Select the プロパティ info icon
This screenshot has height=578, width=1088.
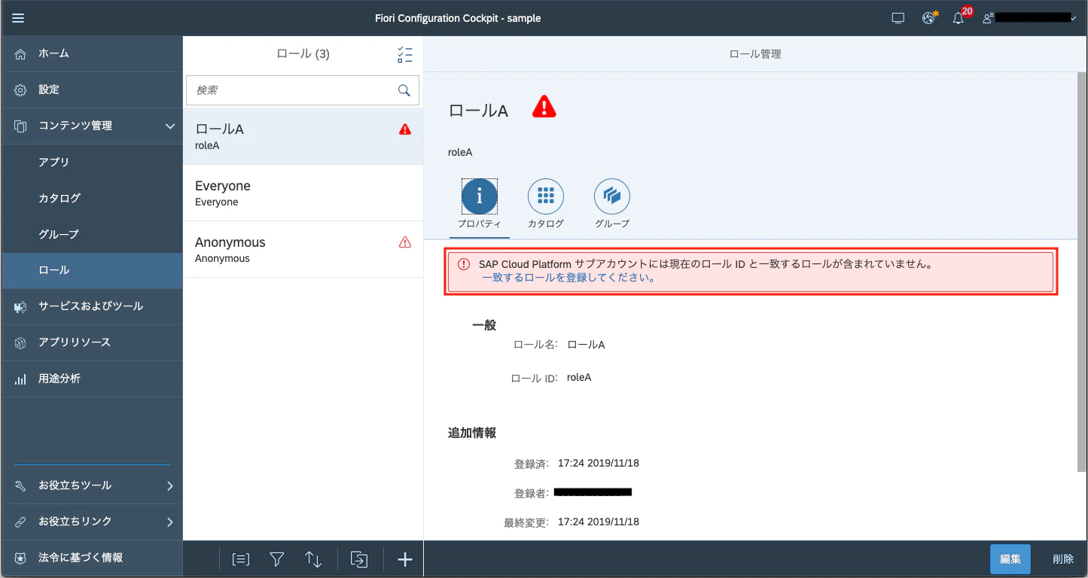tap(480, 196)
